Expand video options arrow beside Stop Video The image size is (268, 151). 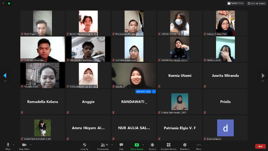coord(30,145)
